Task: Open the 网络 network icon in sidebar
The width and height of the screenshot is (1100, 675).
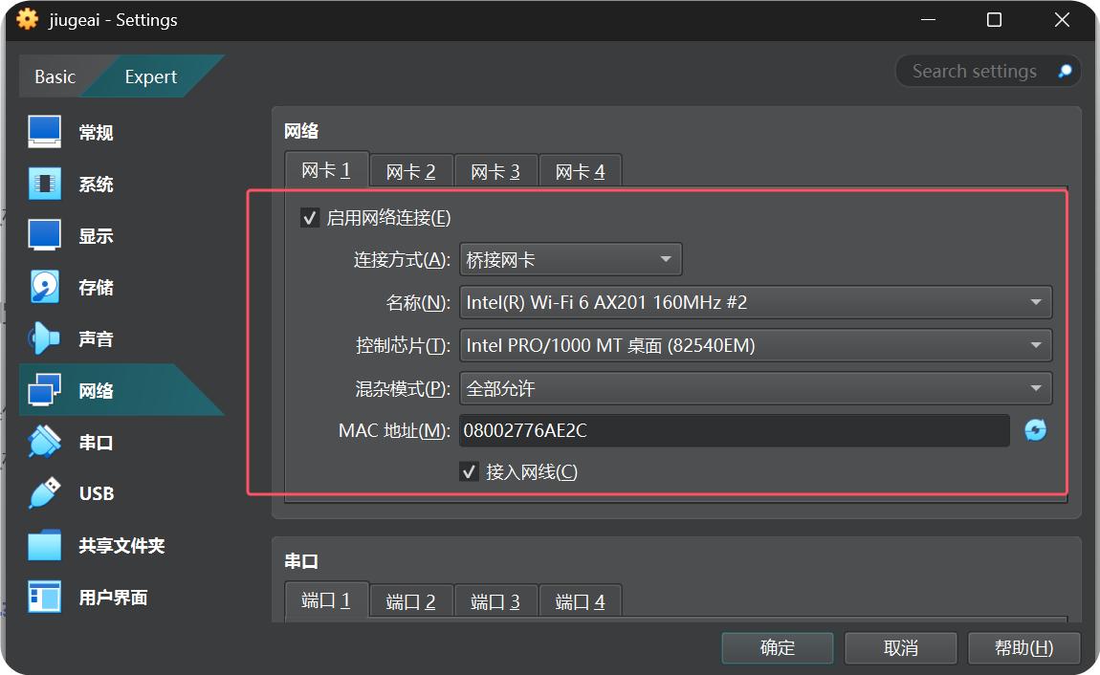Action: click(x=44, y=390)
